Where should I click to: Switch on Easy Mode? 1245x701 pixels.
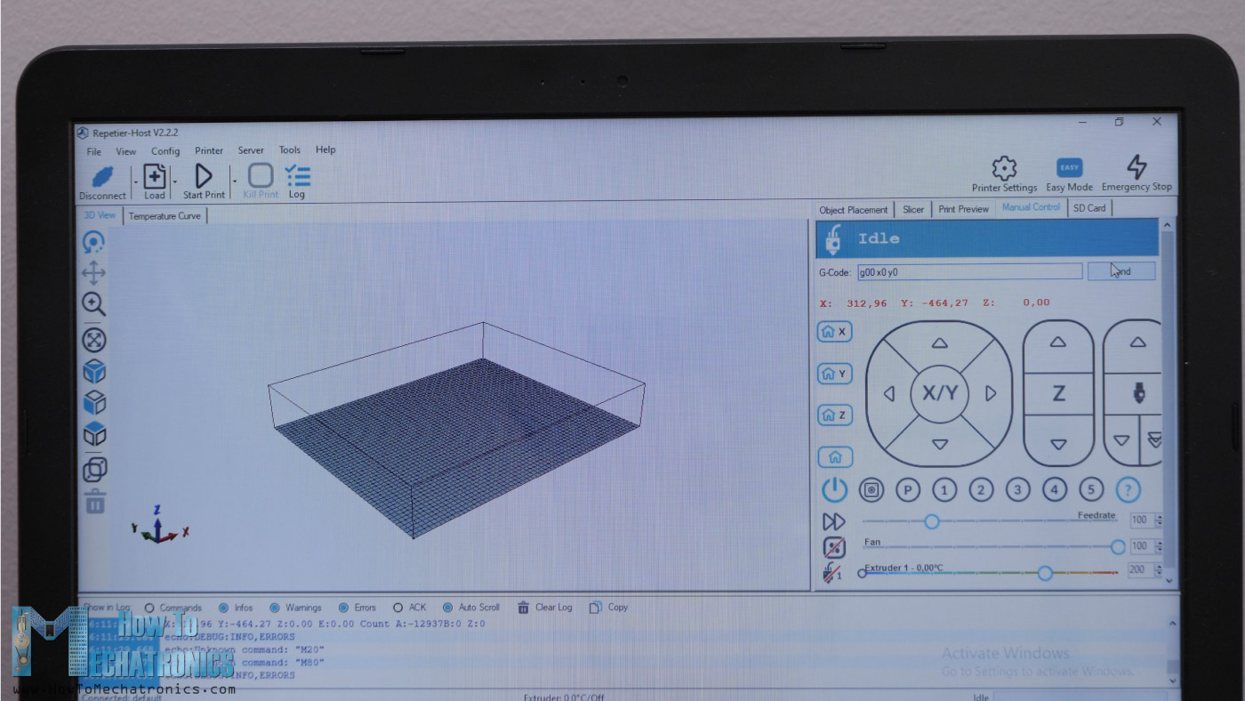point(1068,167)
